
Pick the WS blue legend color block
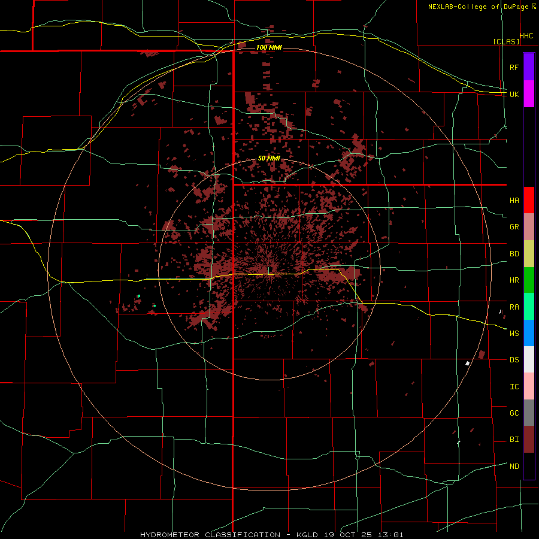(529, 333)
